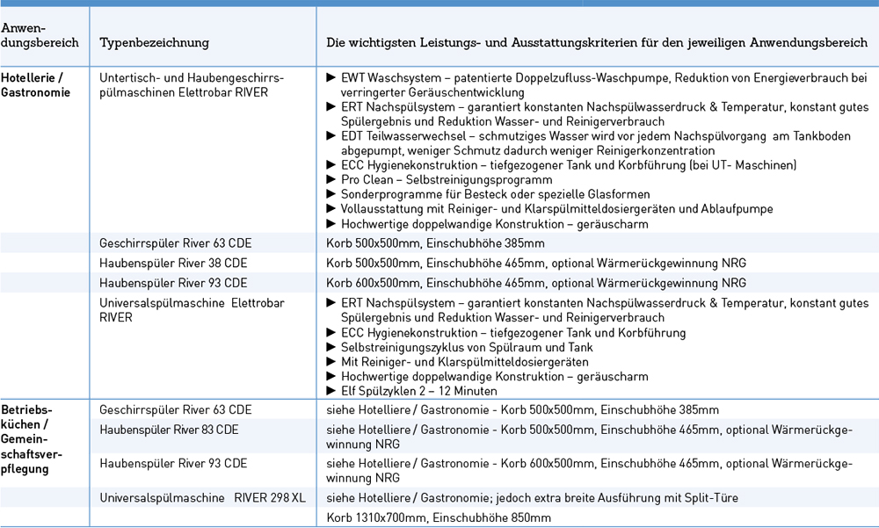Click 'Haubenspüler River 38 CDE'

(x=173, y=264)
